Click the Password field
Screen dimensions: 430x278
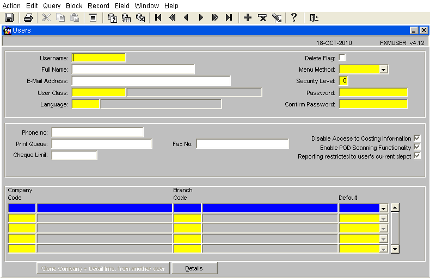point(373,92)
